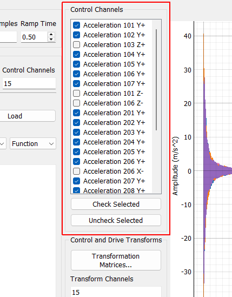Increase Ramp Time with up arrow
This screenshot has height=297, width=232.
51,35
